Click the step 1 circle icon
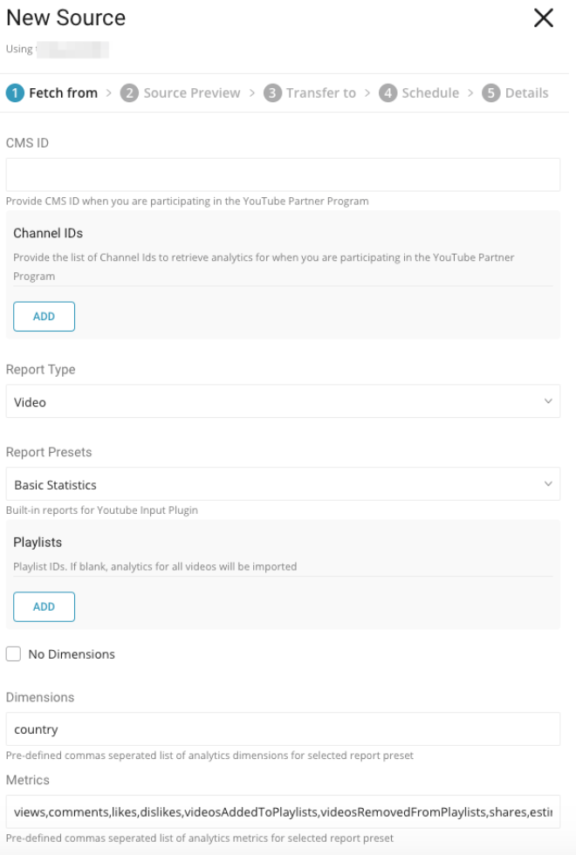Screen dimensions: 576x855 tap(15, 93)
